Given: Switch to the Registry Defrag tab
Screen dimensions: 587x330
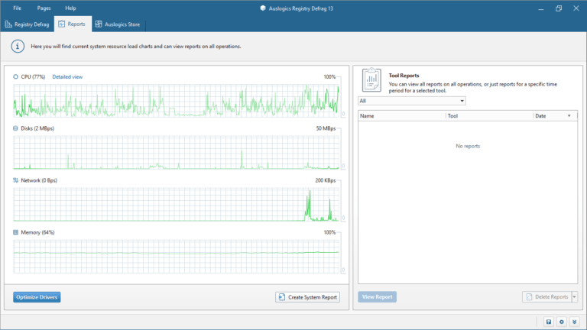Looking at the screenshot, I should click(27, 24).
